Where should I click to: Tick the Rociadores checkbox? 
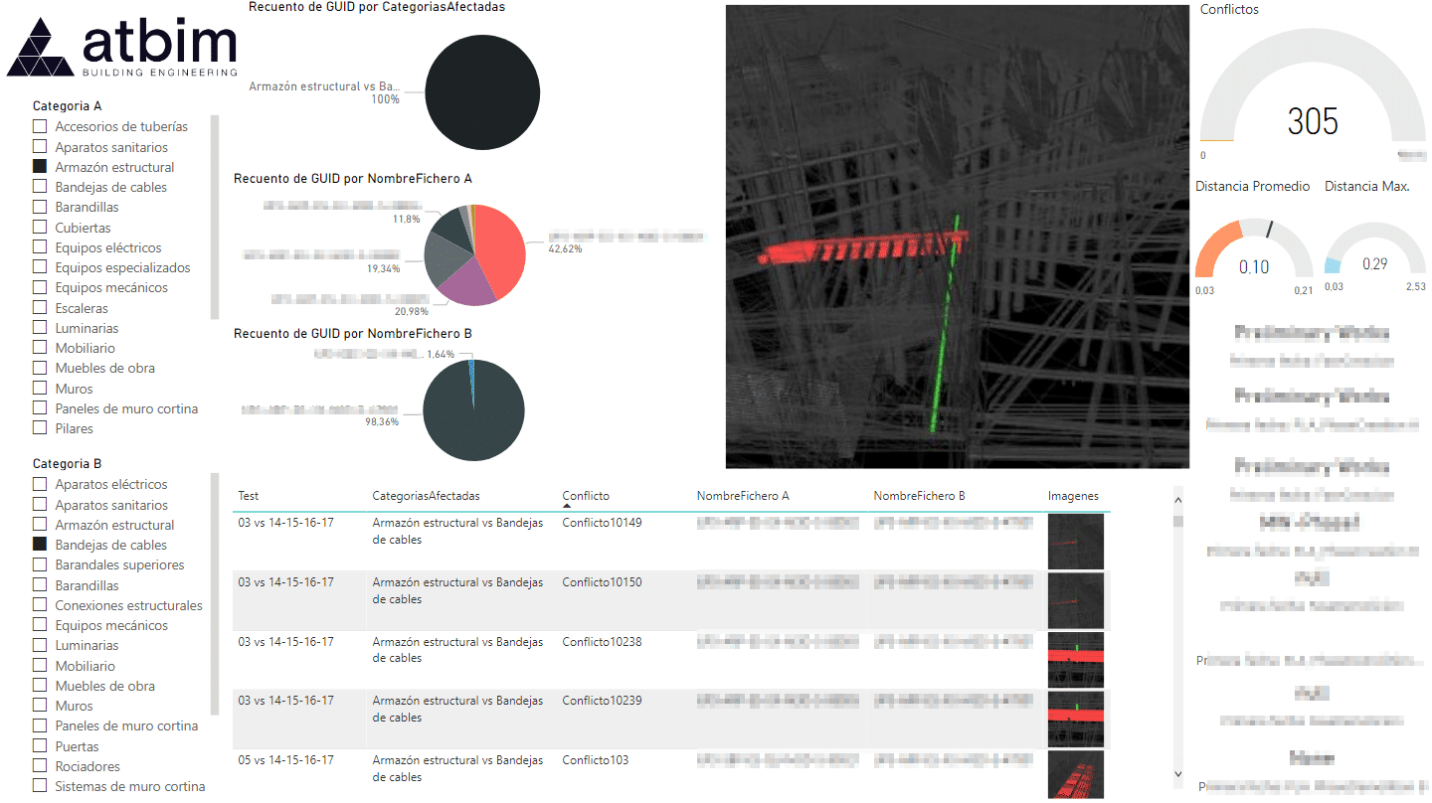click(40, 766)
